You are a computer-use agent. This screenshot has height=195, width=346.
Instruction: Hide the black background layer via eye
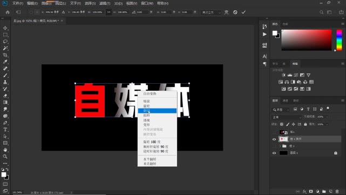[x=274, y=153]
